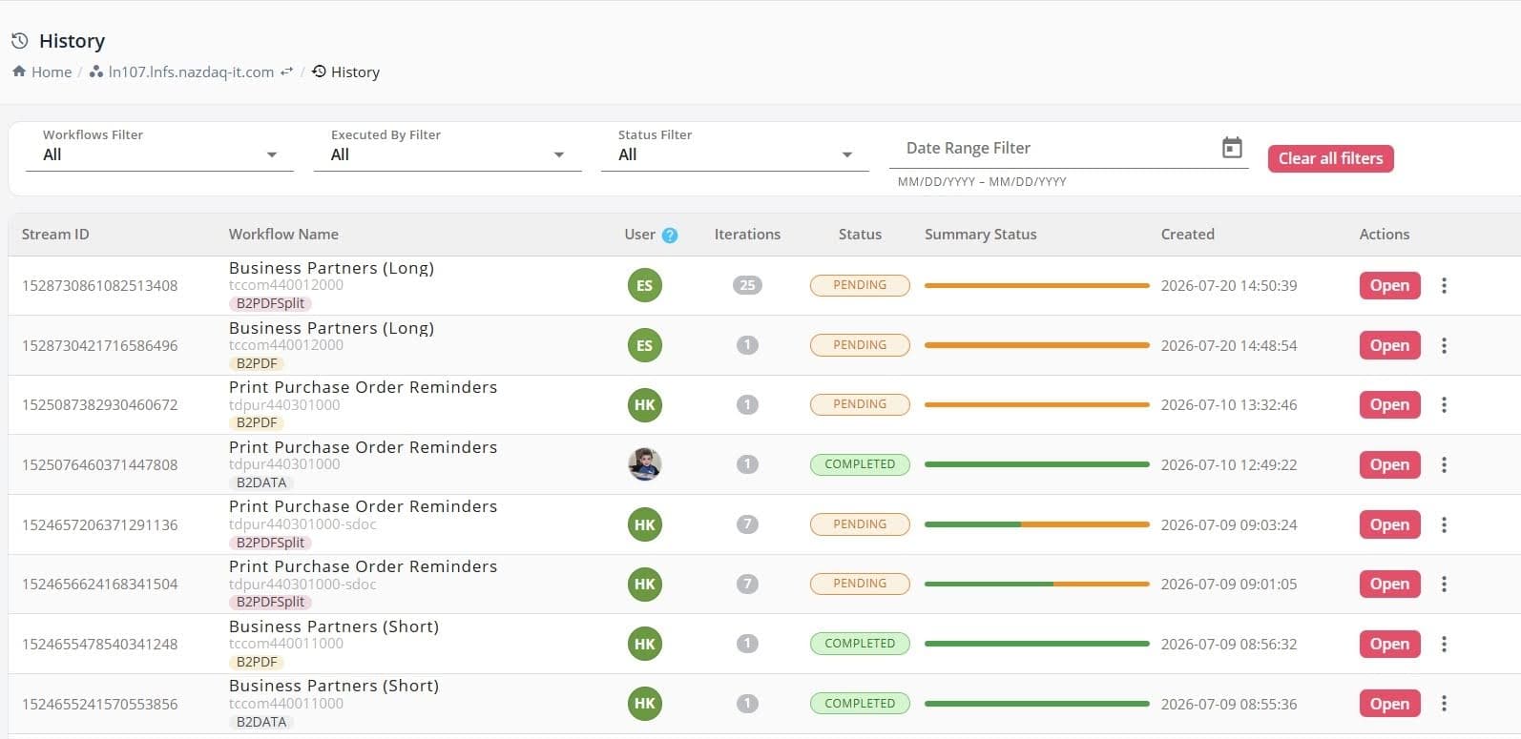Go to Home breadcrumb link
This screenshot has height=739, width=1521.
[52, 72]
